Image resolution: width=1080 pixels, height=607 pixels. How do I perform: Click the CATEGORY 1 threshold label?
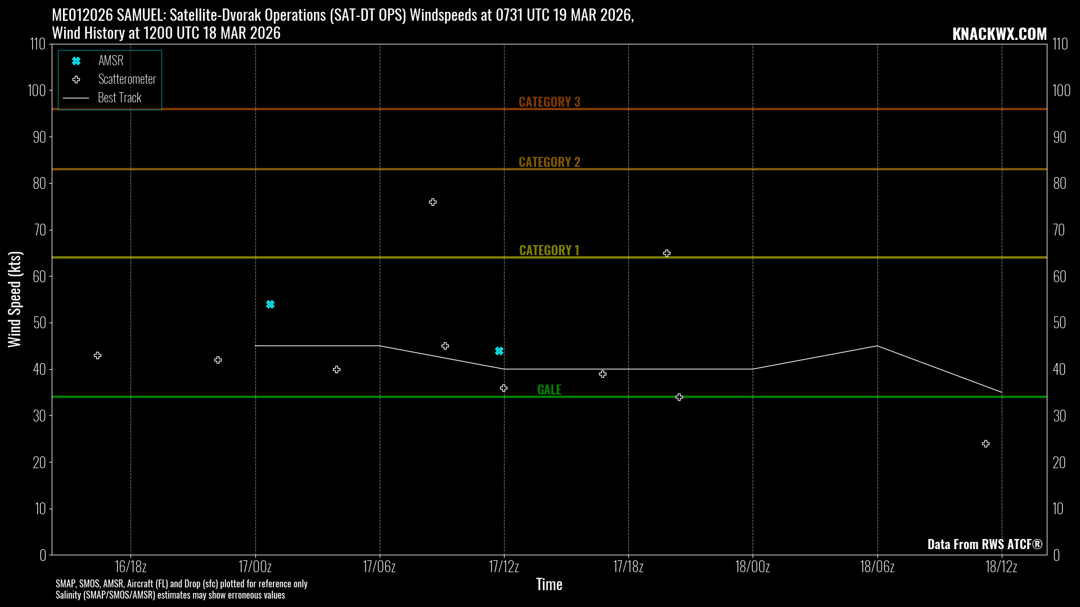click(549, 250)
